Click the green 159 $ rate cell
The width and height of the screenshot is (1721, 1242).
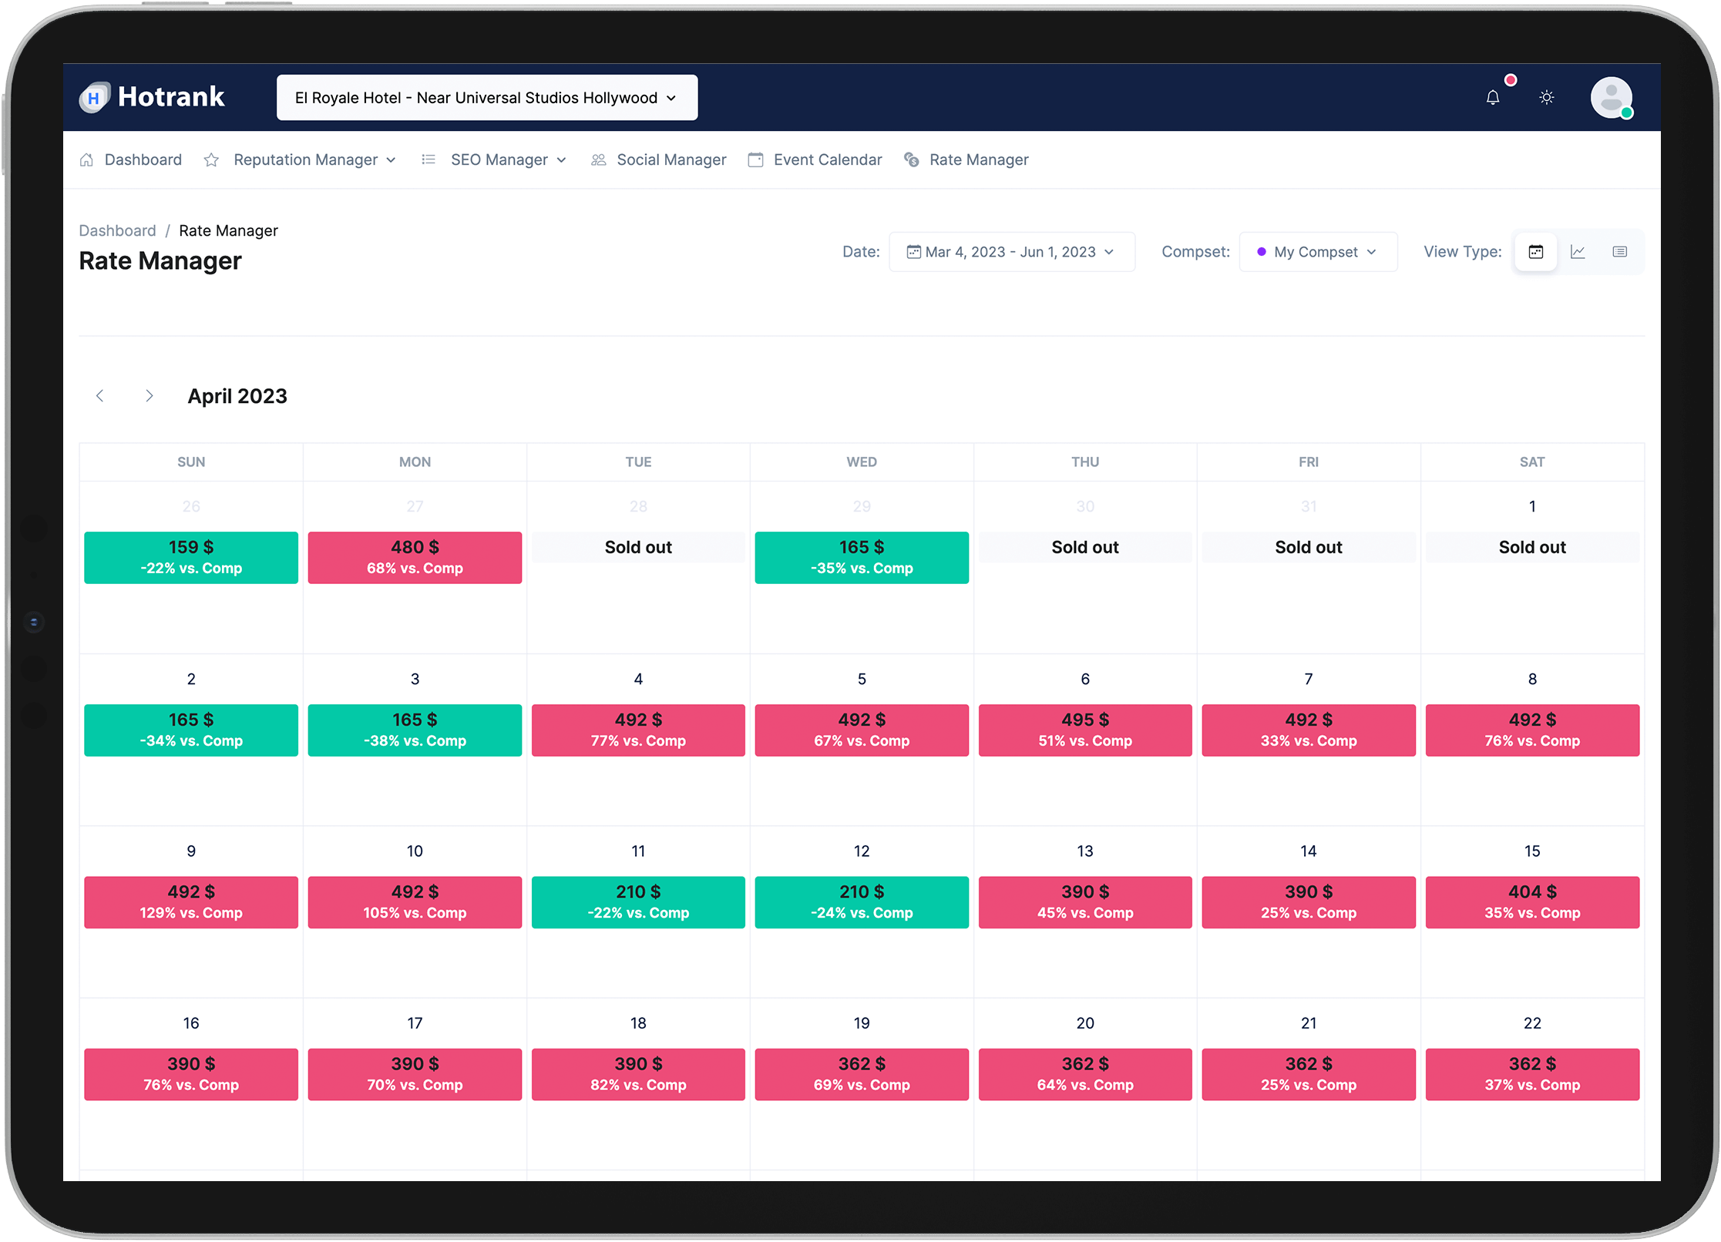pos(191,557)
